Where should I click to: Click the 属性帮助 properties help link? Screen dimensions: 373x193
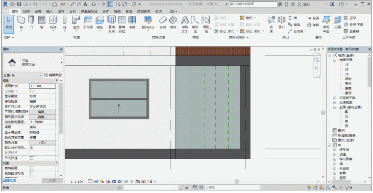9,180
